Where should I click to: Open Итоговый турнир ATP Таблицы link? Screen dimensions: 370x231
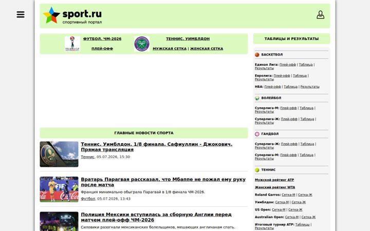[302, 225]
